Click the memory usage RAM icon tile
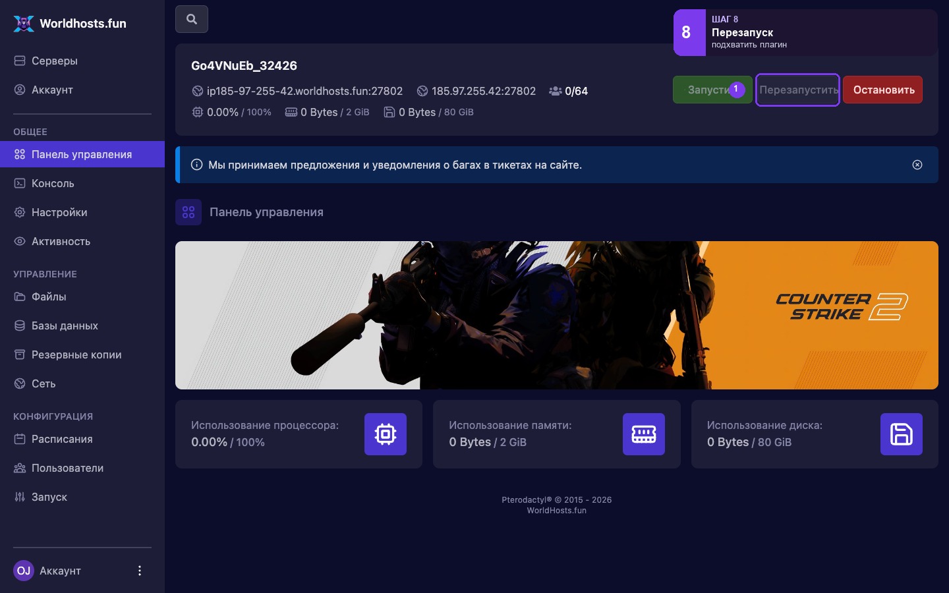949x593 pixels. [x=644, y=434]
